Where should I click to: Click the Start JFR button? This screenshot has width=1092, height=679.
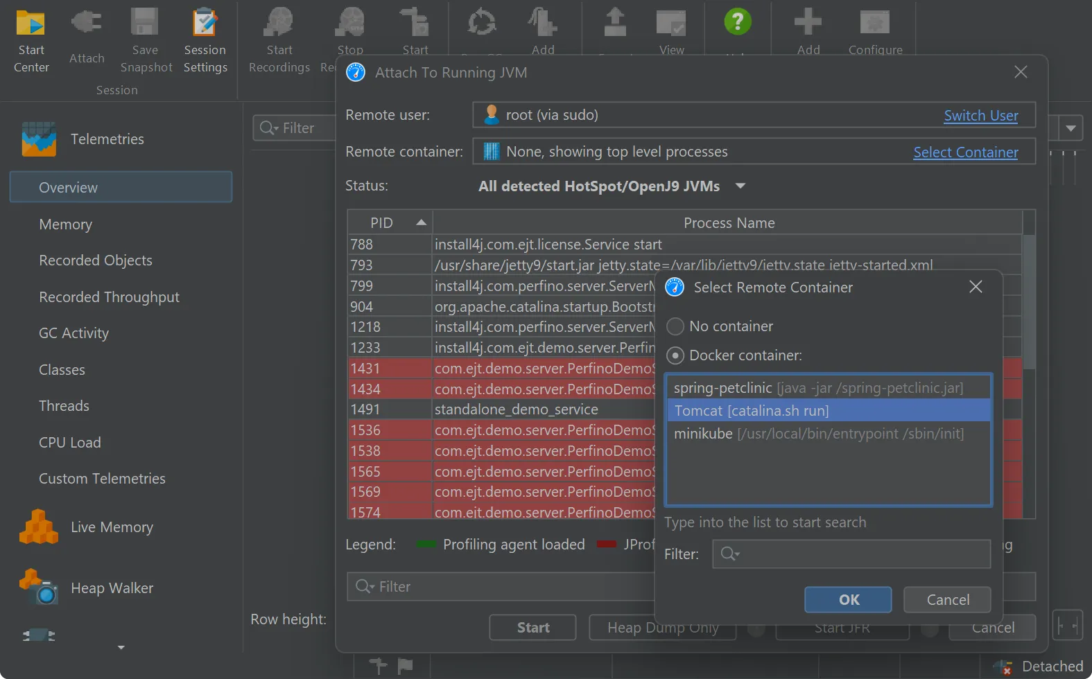click(x=842, y=627)
